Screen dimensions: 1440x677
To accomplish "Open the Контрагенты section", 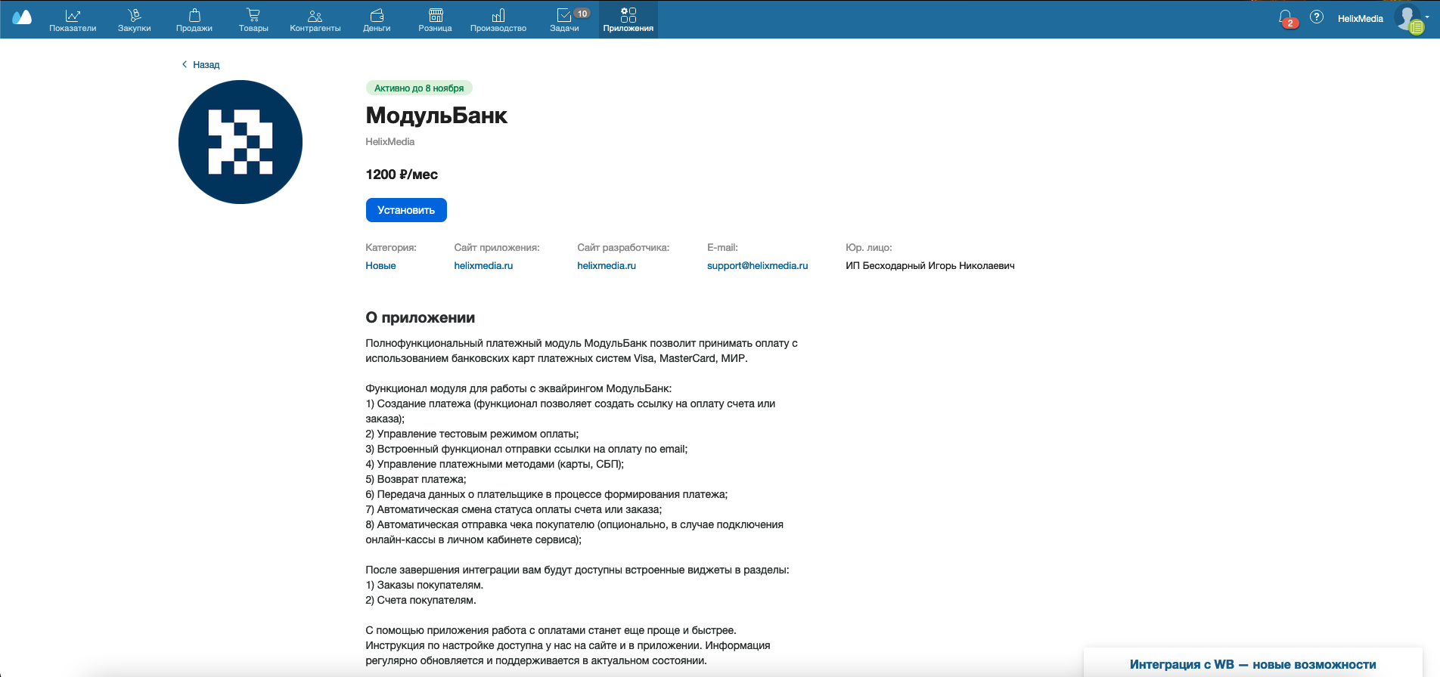I will 315,20.
